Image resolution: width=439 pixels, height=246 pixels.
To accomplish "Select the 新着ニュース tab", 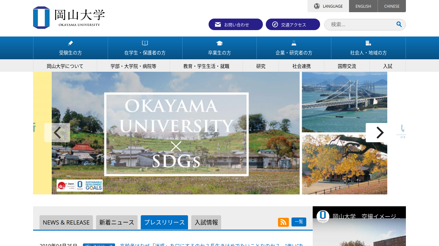I will [x=117, y=222].
